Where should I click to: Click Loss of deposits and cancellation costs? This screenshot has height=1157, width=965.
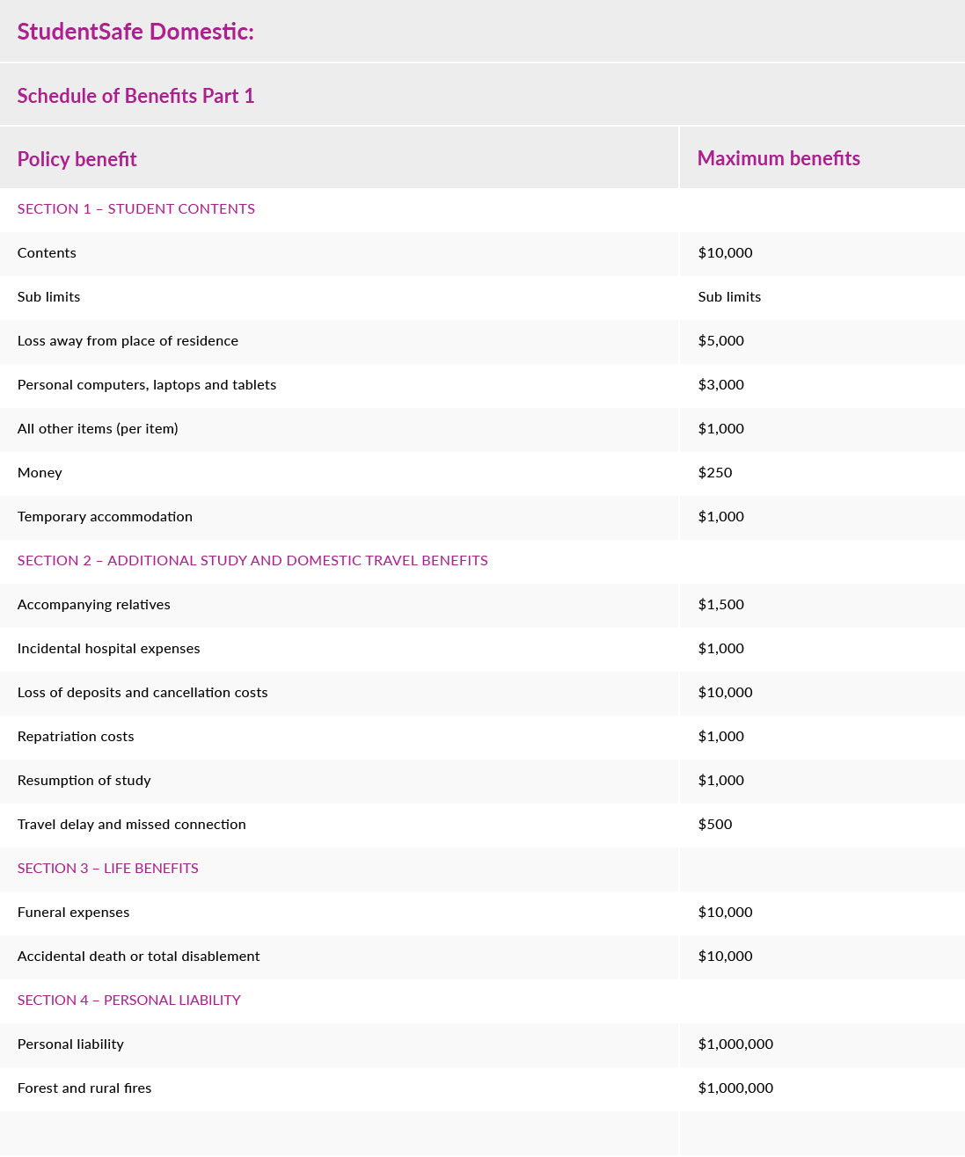[143, 693]
